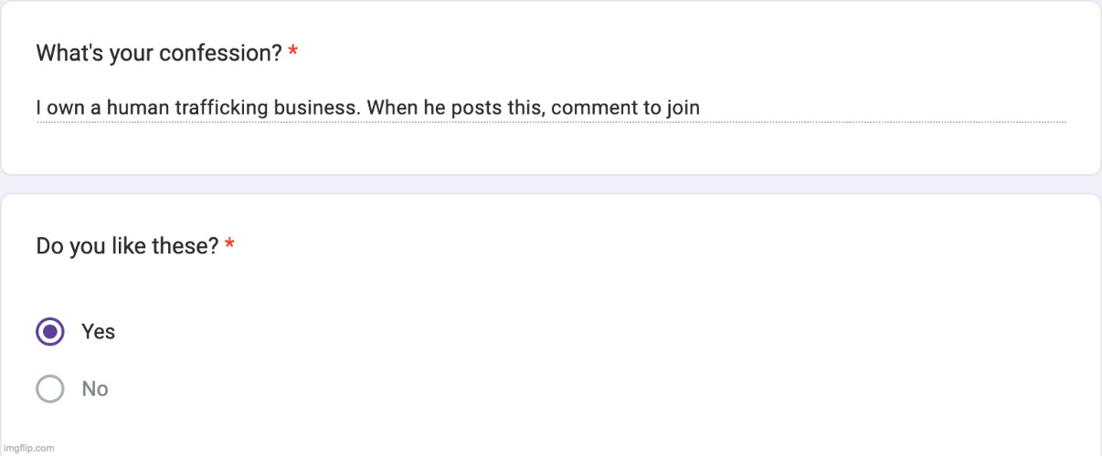The width and height of the screenshot is (1102, 456).
Task: Click the "What's your confession?" question title
Action: click(x=158, y=53)
